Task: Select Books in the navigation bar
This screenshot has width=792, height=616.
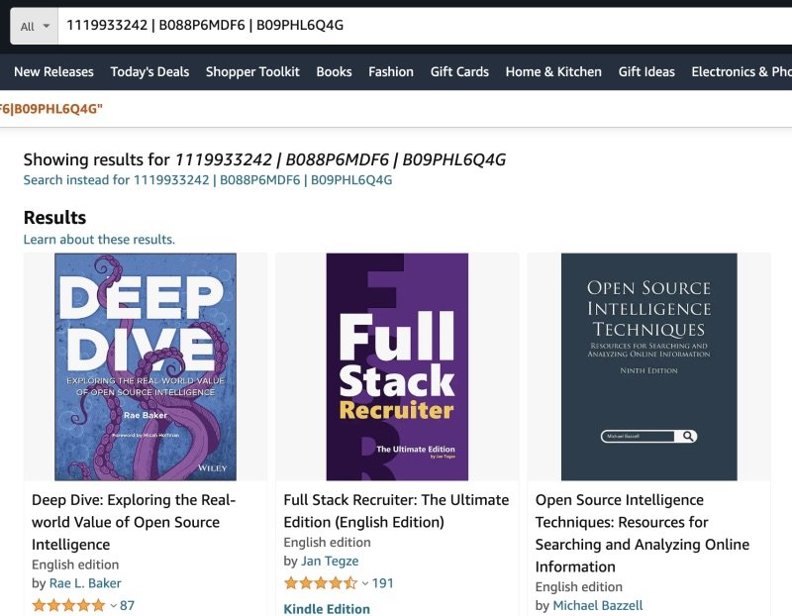Action: click(334, 71)
